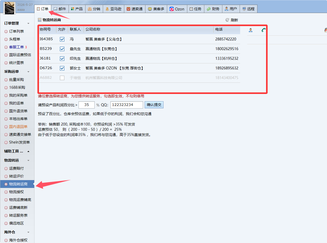
Task: Open the 订单 tab
Action: (x=43, y=9)
